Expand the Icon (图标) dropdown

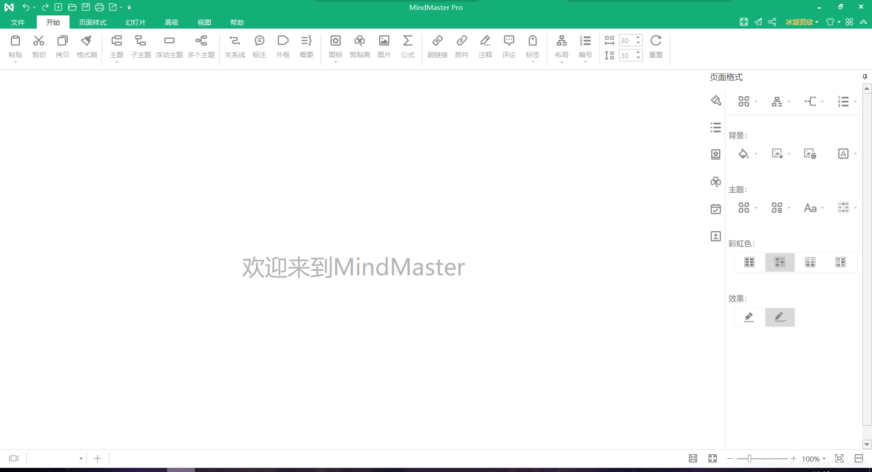(x=336, y=62)
